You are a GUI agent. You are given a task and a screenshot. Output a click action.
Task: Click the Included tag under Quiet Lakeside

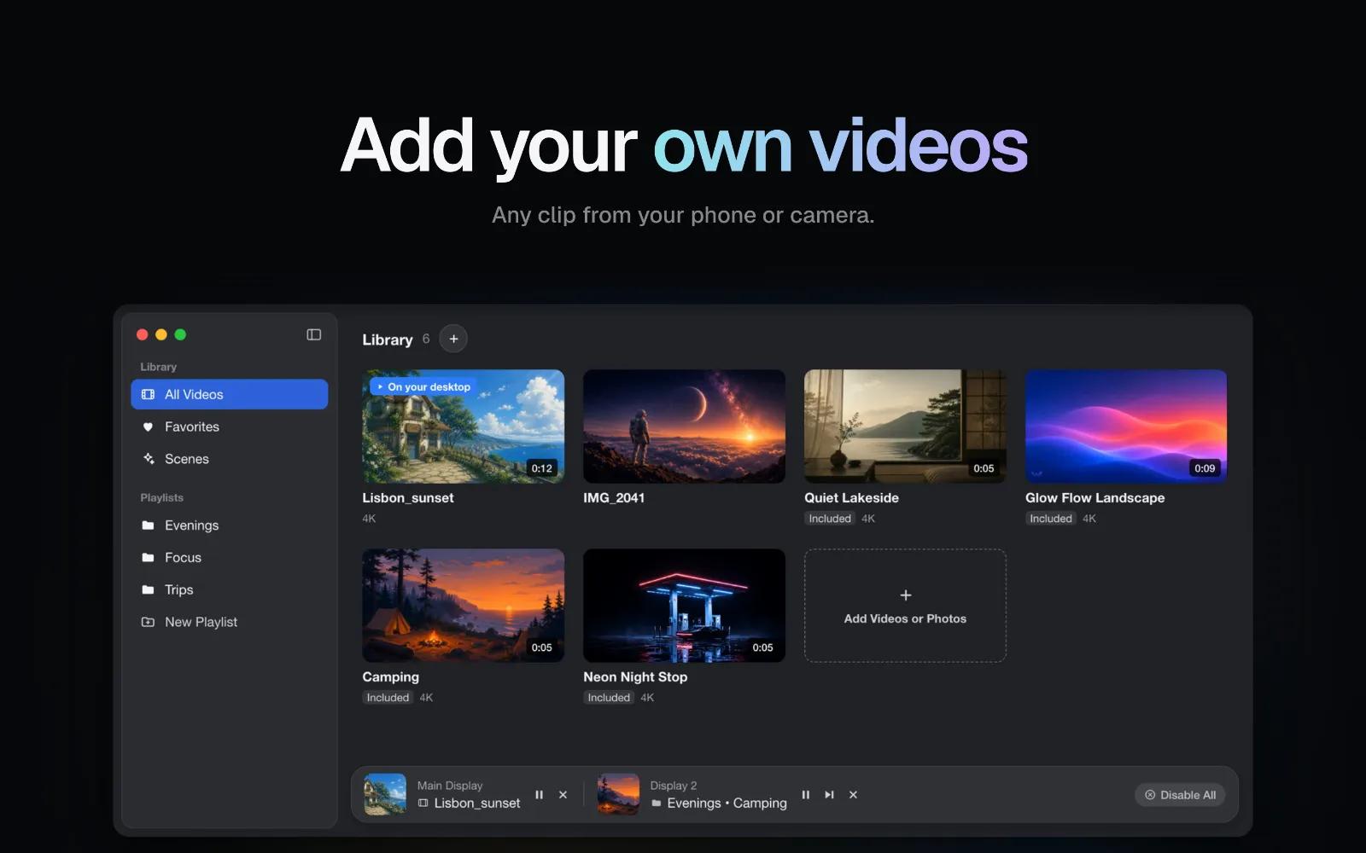[830, 519]
